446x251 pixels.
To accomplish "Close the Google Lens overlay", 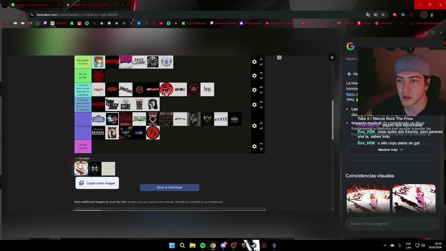I will click(x=332, y=58).
